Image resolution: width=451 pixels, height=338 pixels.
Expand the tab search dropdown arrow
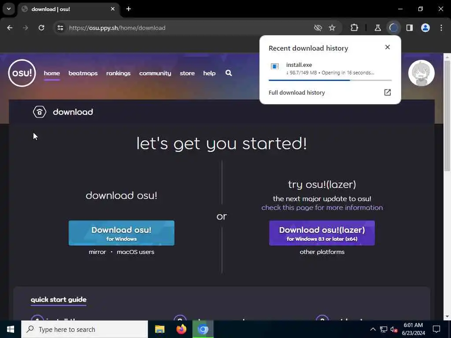[9, 9]
